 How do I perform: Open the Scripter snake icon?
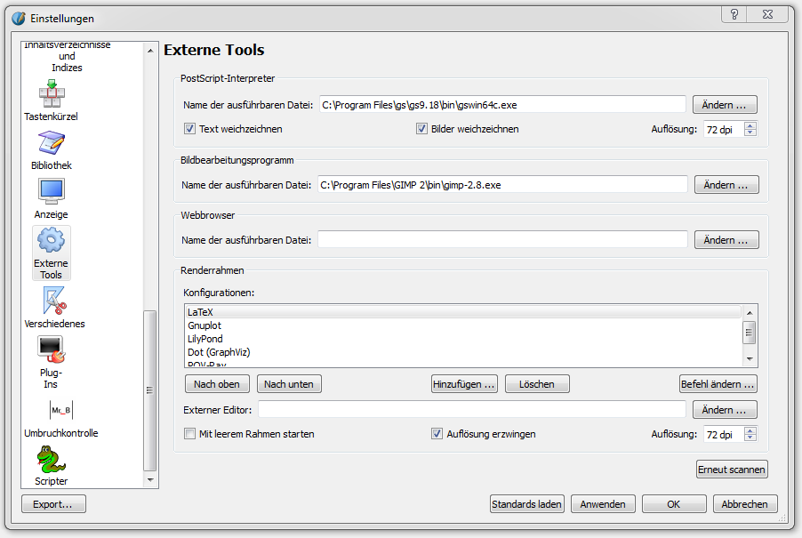click(52, 460)
